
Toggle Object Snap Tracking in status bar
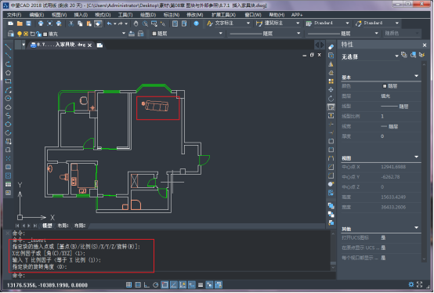click(174, 284)
